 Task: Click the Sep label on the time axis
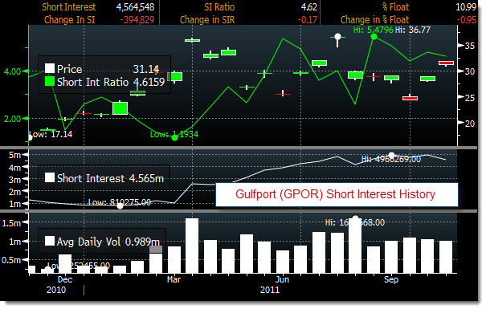[391, 279]
